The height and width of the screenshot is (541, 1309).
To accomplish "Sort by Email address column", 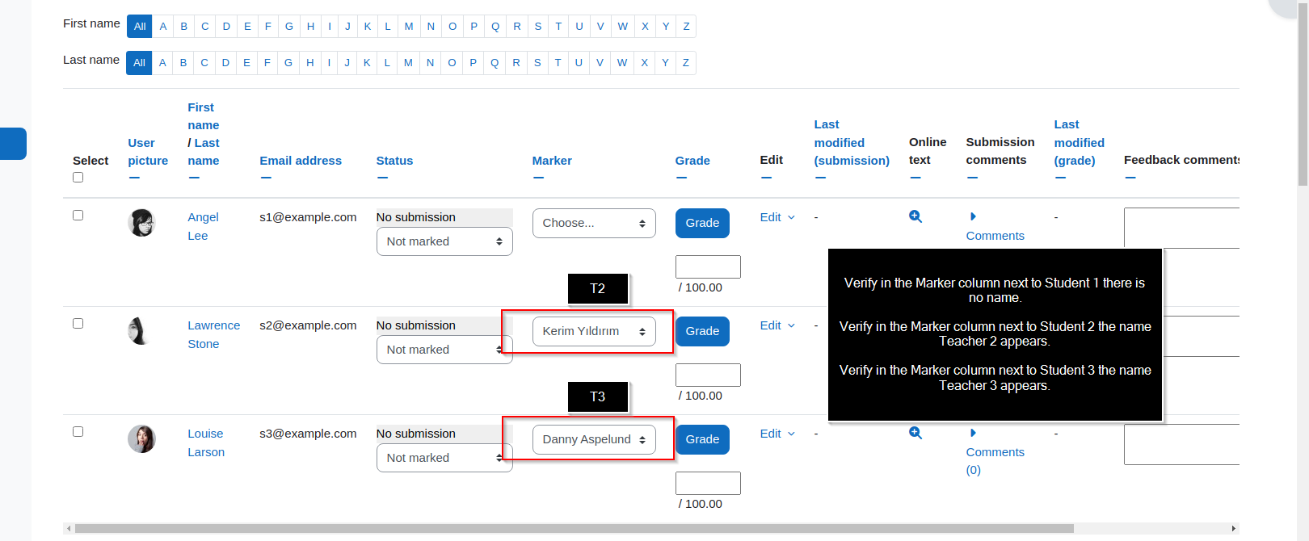I will click(301, 161).
